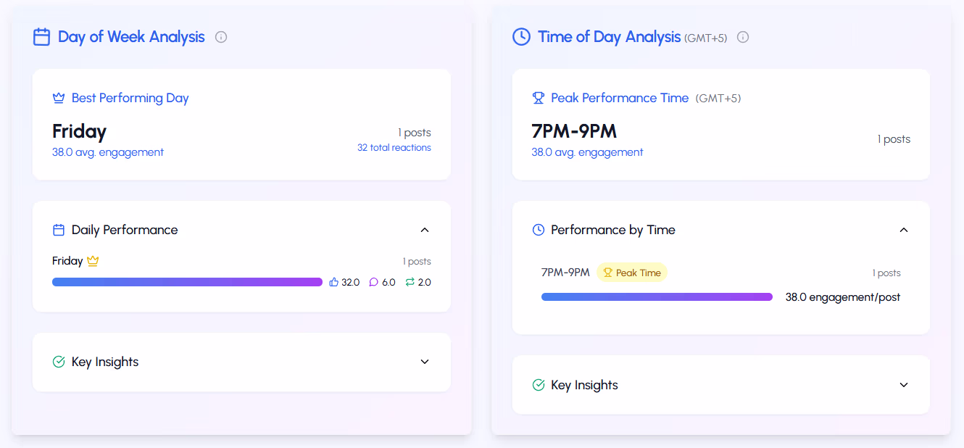
Task: Click the calendar icon beside Day of Week Analysis
Action: (x=41, y=36)
